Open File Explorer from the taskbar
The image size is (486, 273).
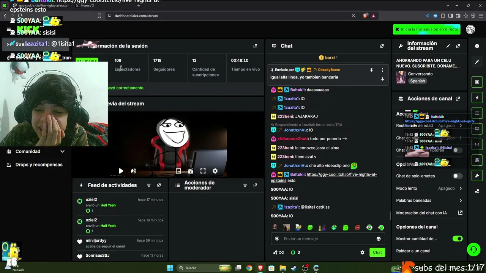tap(282, 268)
